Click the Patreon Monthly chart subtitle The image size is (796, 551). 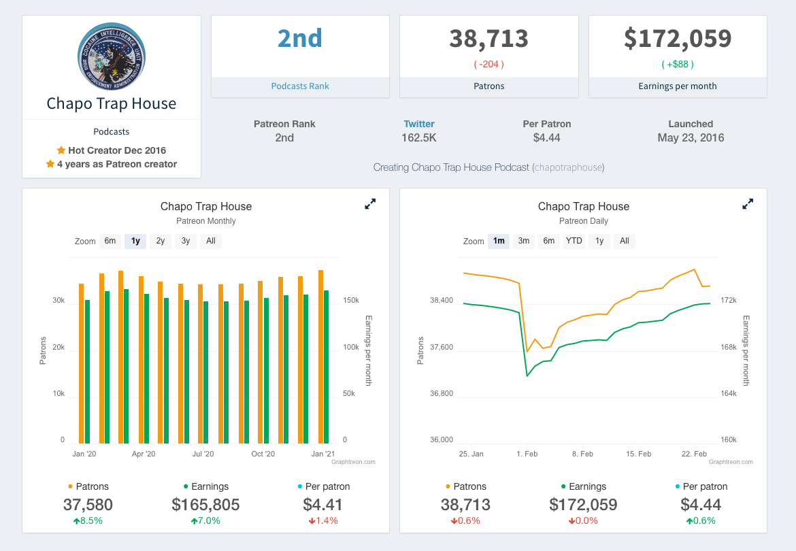(x=206, y=221)
